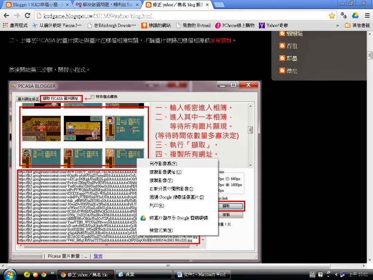The height and width of the screenshot is (280, 373).
Task: Open the Vienna flight bookmark
Action: click(x=57, y=25)
